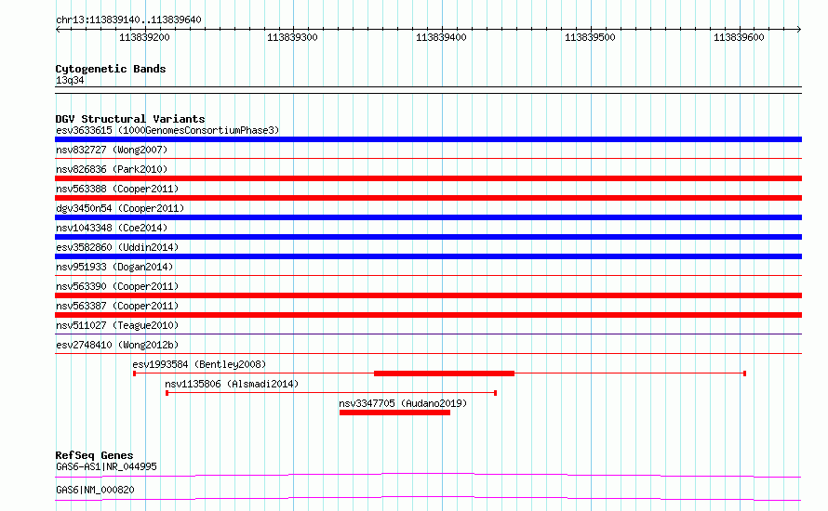
Task: Click the 113839300 ruler tick label
Action: (x=292, y=37)
